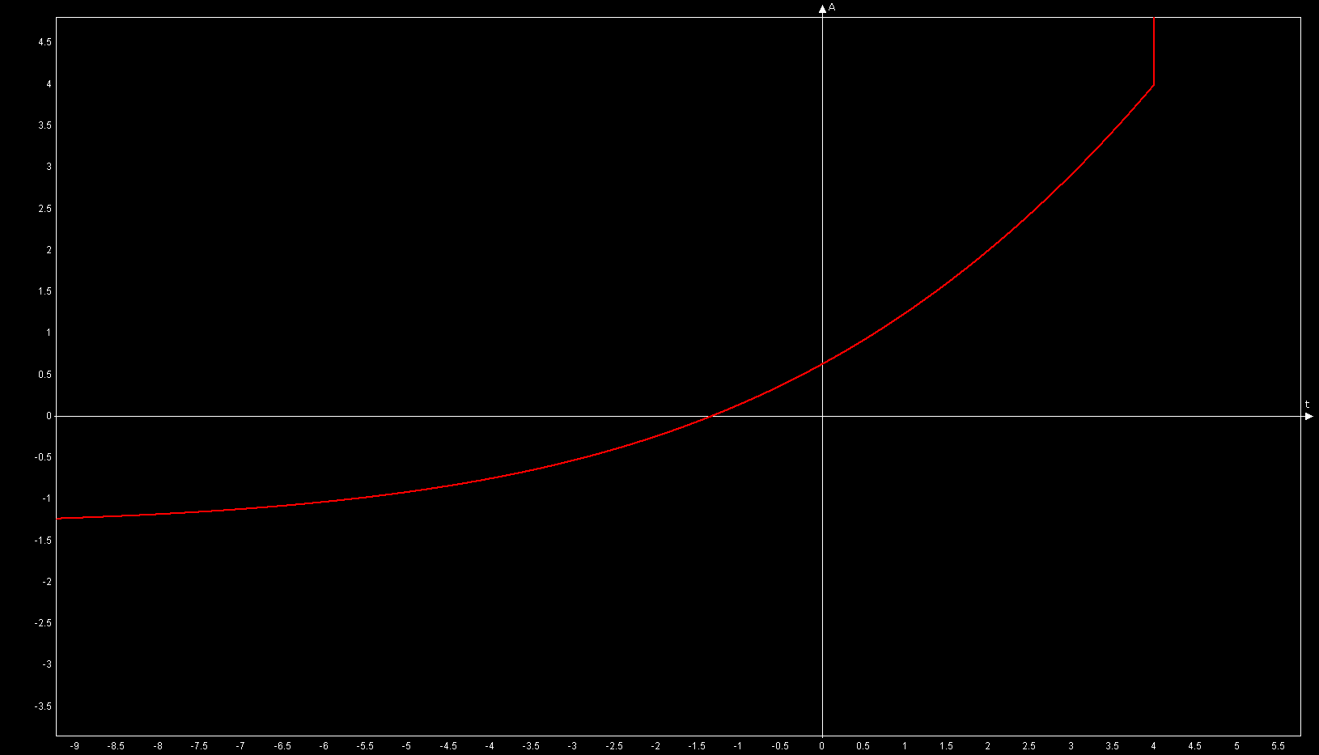Click the origin where both axes cross
Image resolution: width=1319 pixels, height=755 pixels.
tap(822, 416)
